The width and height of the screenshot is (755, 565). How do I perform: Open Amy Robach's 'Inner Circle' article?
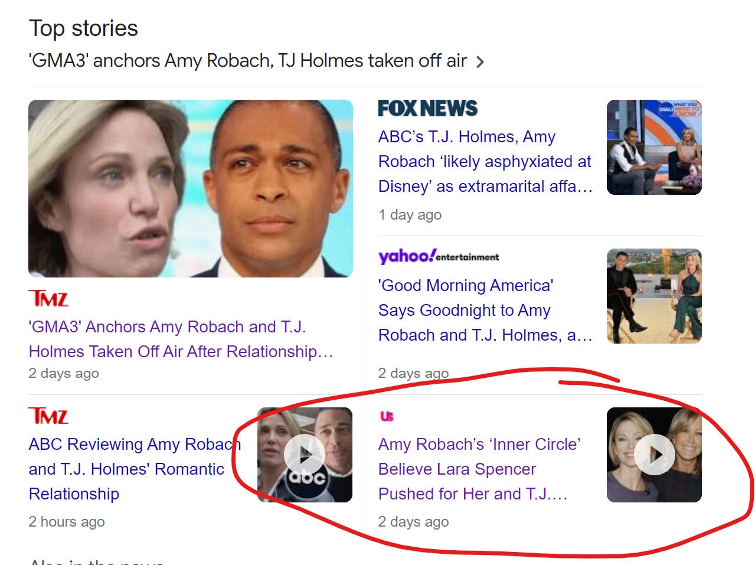[479, 469]
